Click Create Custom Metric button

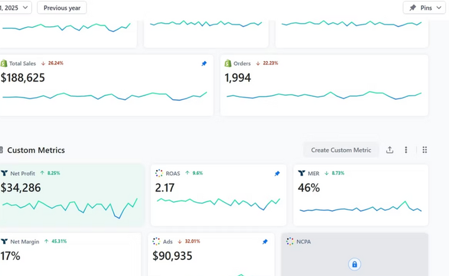coord(341,150)
